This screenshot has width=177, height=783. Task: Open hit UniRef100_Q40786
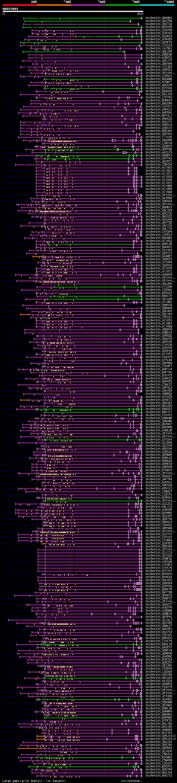coord(159,21)
